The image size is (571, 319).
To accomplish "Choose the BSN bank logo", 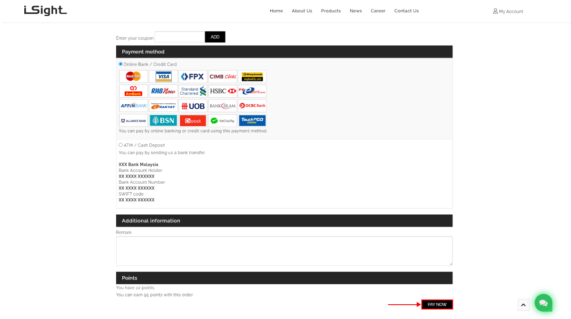I will point(163,120).
